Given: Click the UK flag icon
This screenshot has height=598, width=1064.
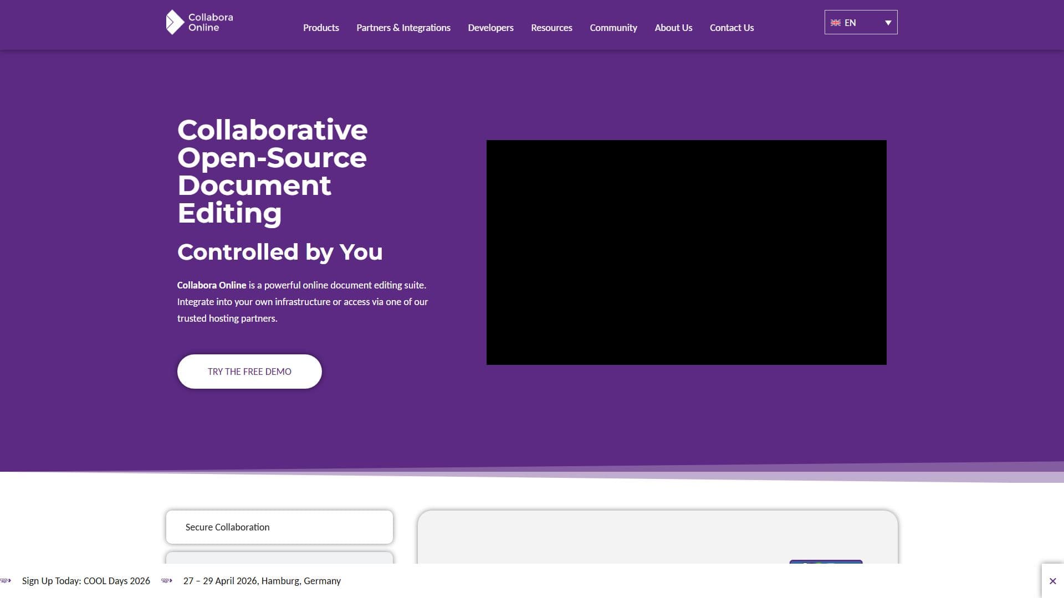Looking at the screenshot, I should (x=835, y=23).
